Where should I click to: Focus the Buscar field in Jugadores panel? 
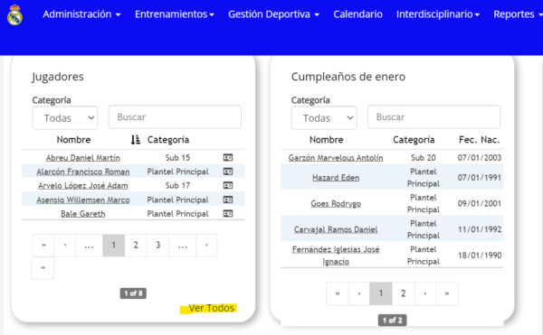pos(175,117)
